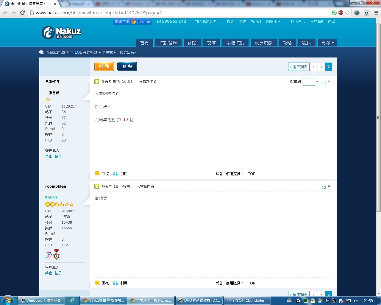Click the quote icon in first post

pyautogui.click(x=115, y=174)
